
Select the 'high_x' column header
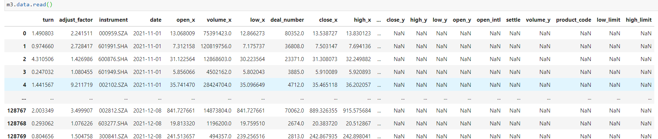(362, 20)
